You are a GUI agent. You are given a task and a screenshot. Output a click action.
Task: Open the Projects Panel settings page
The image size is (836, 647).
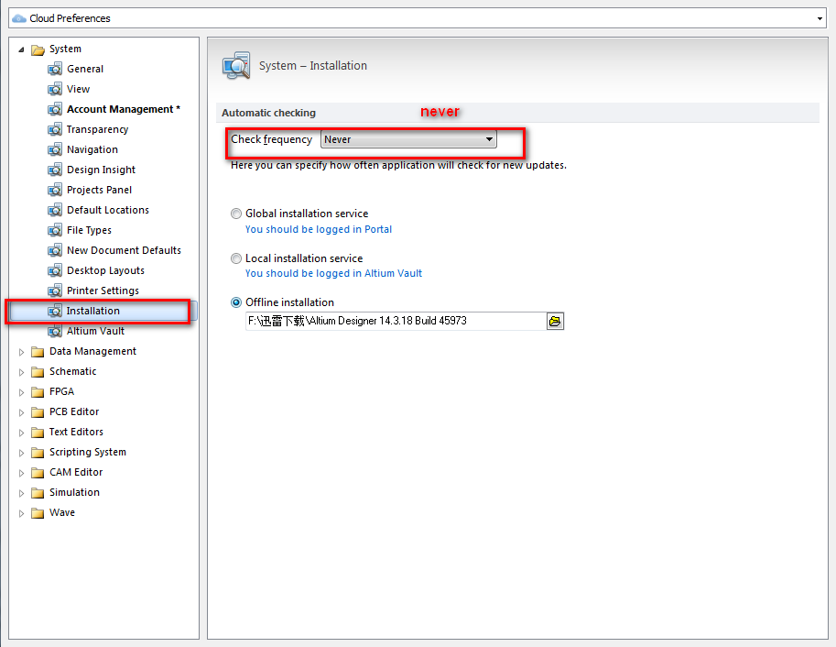pyautogui.click(x=99, y=190)
